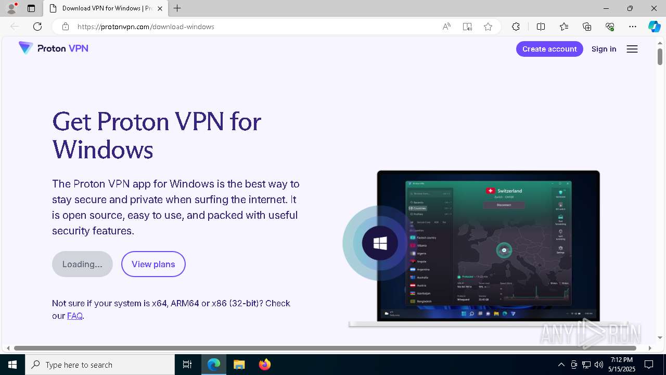Click the taskbar search box
The image size is (666, 375).
coord(100,365)
